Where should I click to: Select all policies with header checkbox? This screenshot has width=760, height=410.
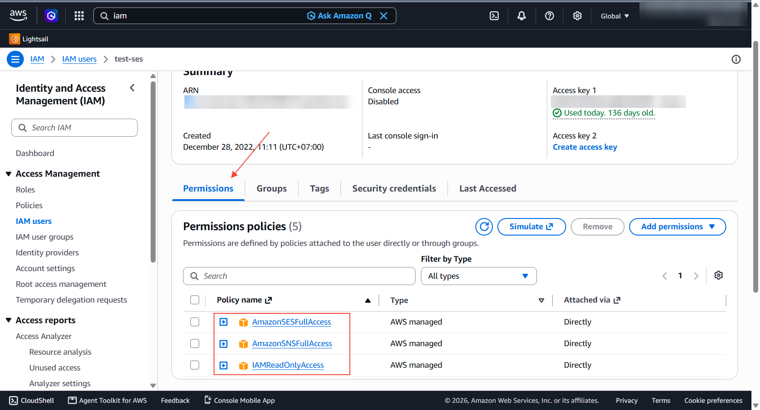click(x=195, y=300)
